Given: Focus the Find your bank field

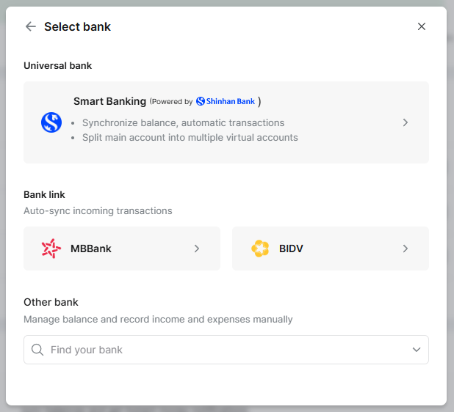Looking at the screenshot, I should [226, 350].
